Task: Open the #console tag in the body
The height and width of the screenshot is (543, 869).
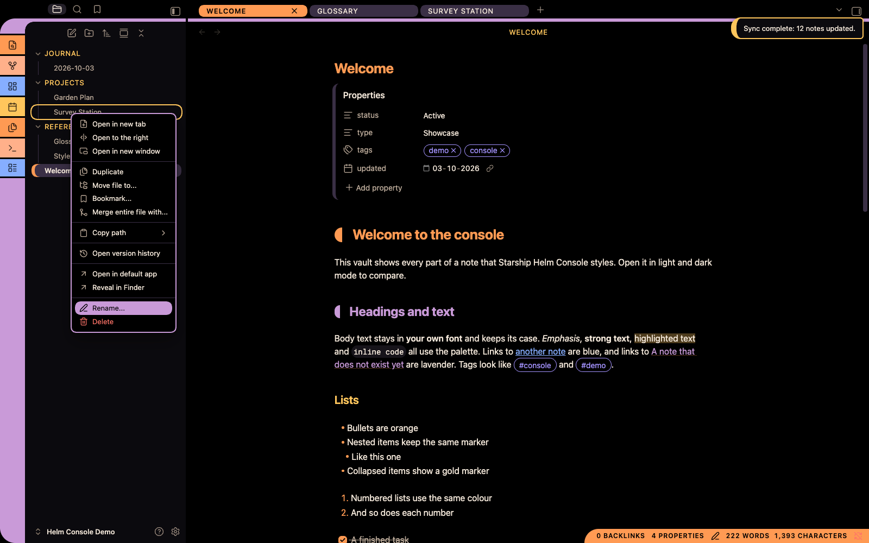Action: coord(535,365)
